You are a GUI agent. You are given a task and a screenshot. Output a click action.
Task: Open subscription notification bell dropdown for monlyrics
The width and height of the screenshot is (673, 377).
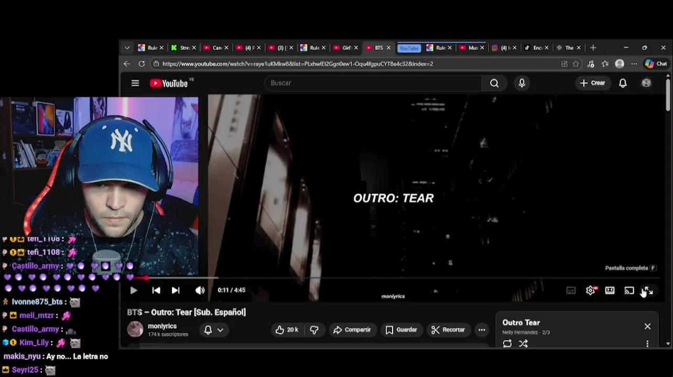pos(213,330)
